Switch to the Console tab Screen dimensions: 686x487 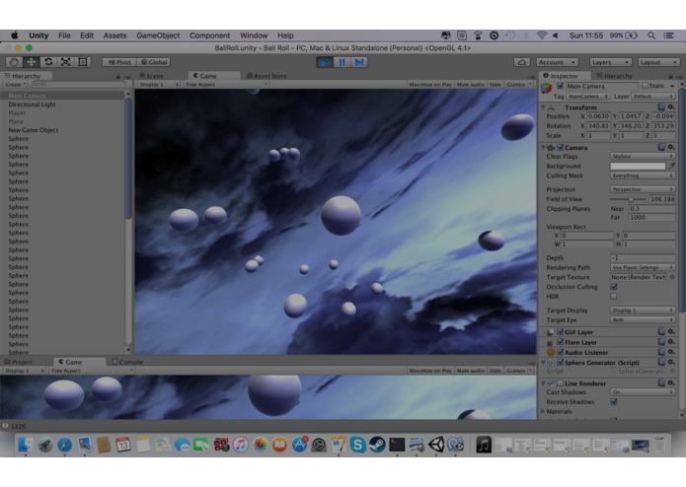click(x=127, y=362)
